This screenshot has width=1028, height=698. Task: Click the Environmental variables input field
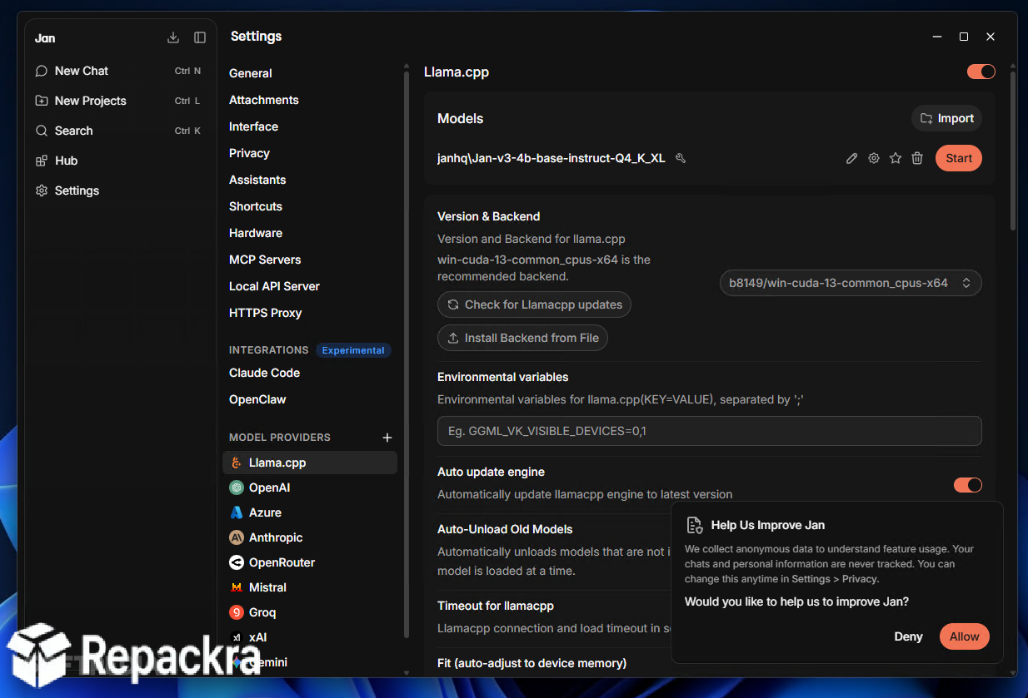click(x=710, y=431)
